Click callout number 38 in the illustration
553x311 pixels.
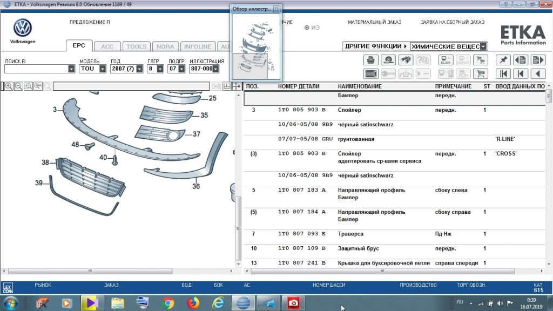45,162
